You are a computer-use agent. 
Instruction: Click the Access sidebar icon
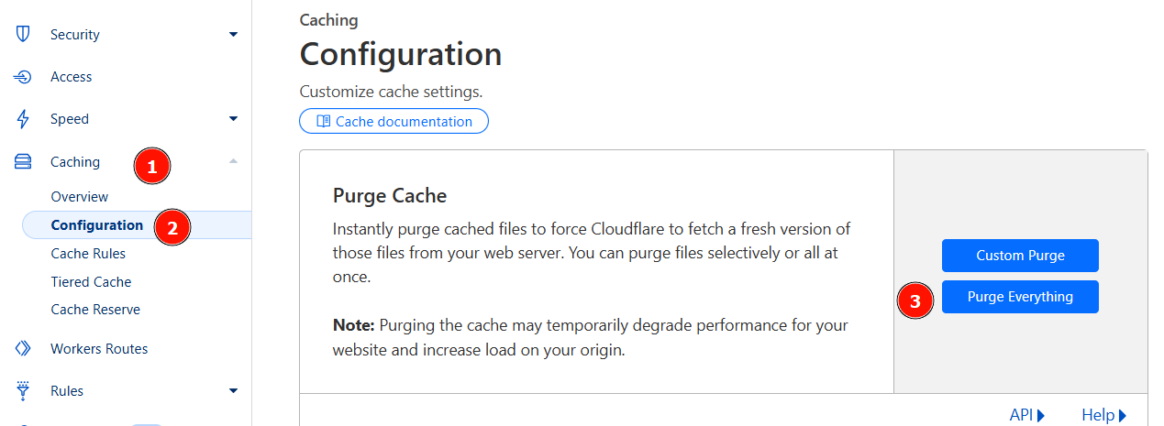[23, 77]
